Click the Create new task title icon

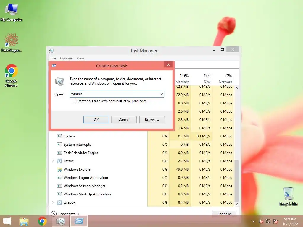click(54, 66)
